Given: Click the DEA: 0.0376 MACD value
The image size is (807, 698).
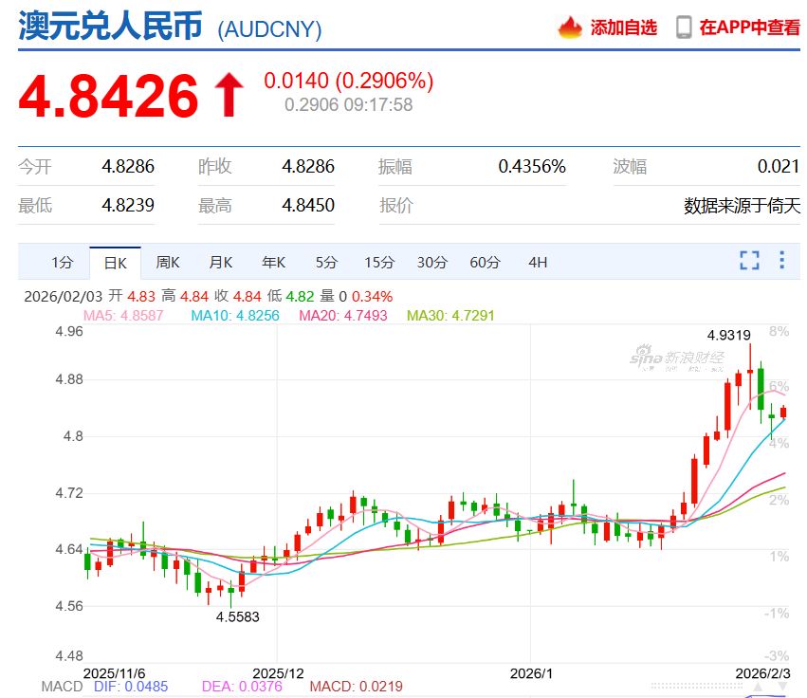Looking at the screenshot, I should (x=242, y=687).
